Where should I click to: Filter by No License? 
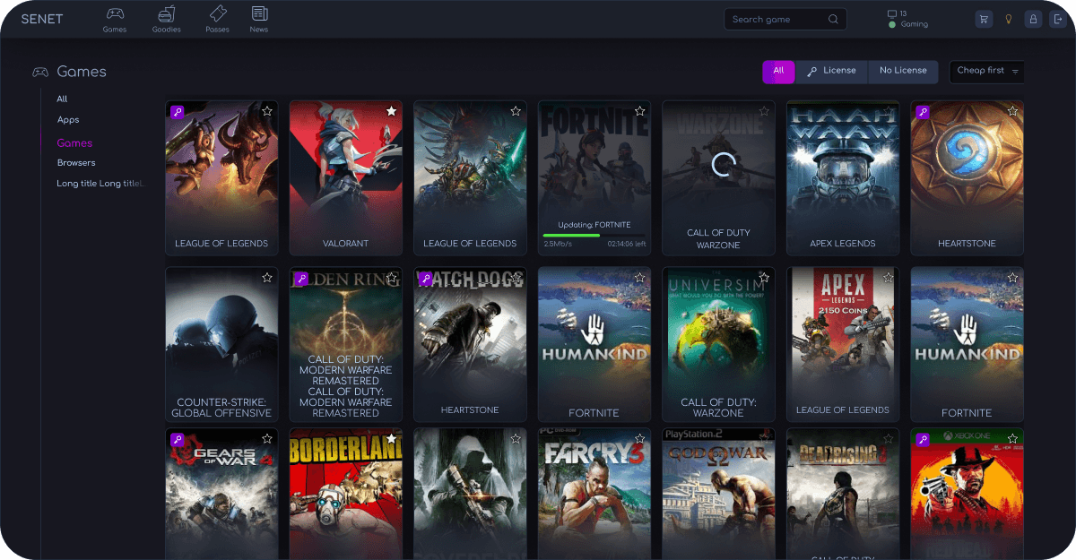[903, 72]
